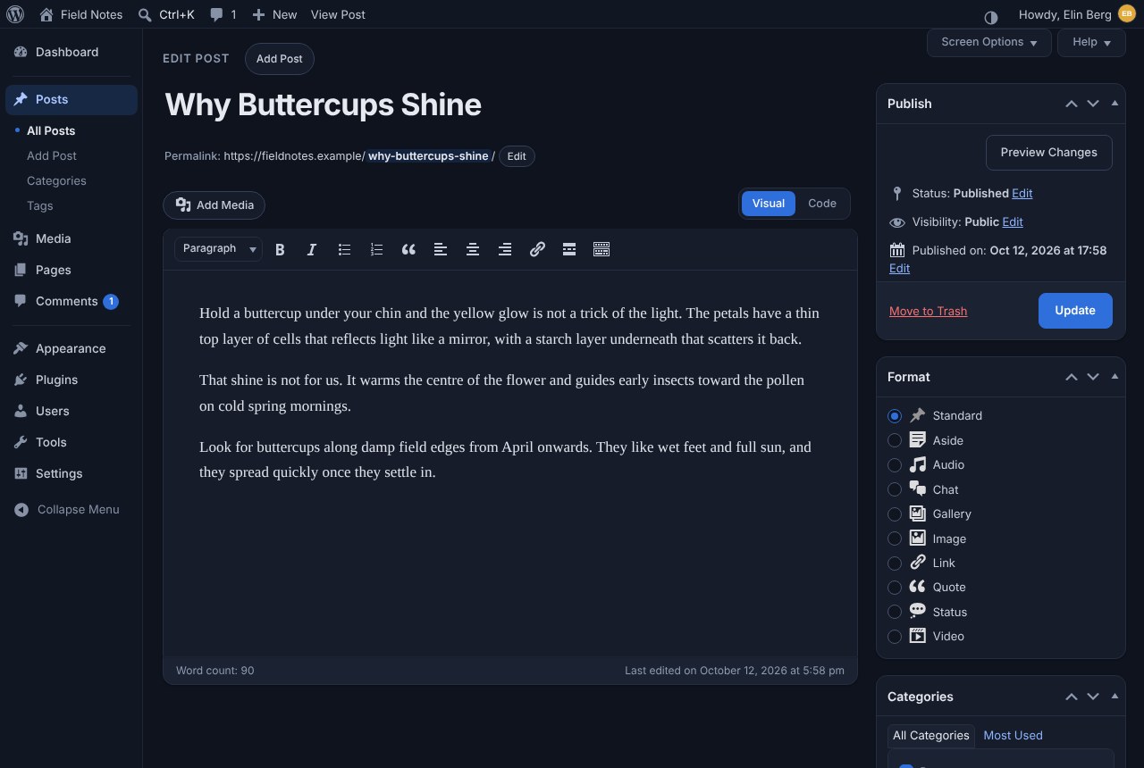Select the Aside post format
The image size is (1144, 768).
pyautogui.click(x=895, y=440)
